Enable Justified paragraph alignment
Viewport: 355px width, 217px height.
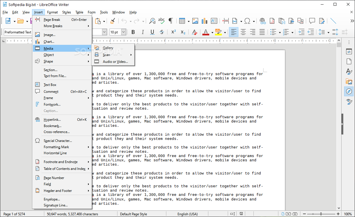(x=262, y=32)
